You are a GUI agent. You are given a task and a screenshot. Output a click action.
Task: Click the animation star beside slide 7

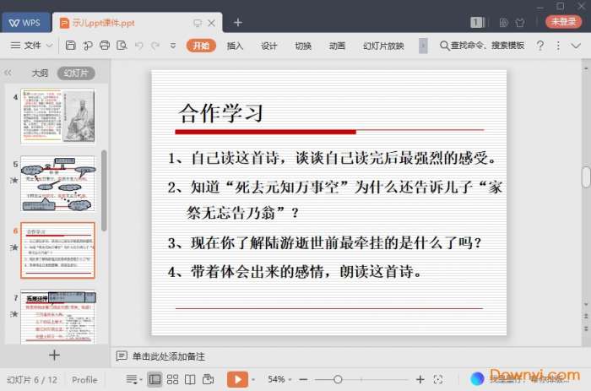14,313
